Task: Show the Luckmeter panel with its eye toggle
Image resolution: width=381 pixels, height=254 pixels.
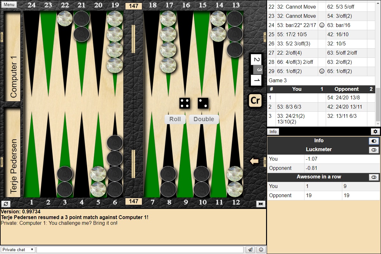Action: [x=374, y=150]
